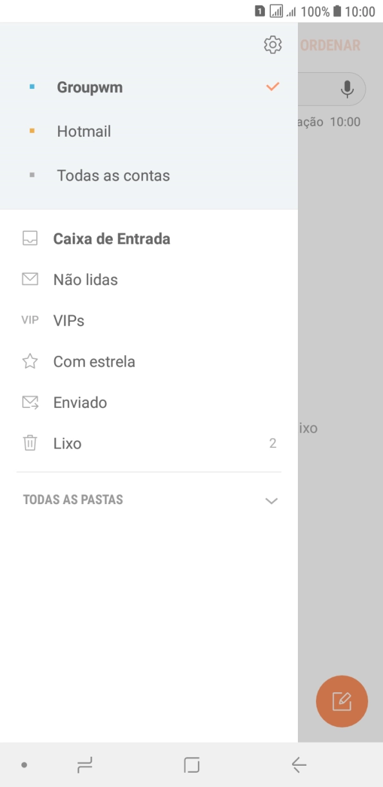The height and width of the screenshot is (787, 383).
Task: Tap the Recents button in navigation bar
Action: [84, 765]
